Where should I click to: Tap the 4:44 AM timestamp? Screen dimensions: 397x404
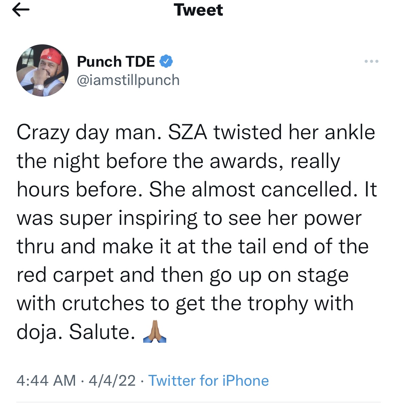click(46, 381)
